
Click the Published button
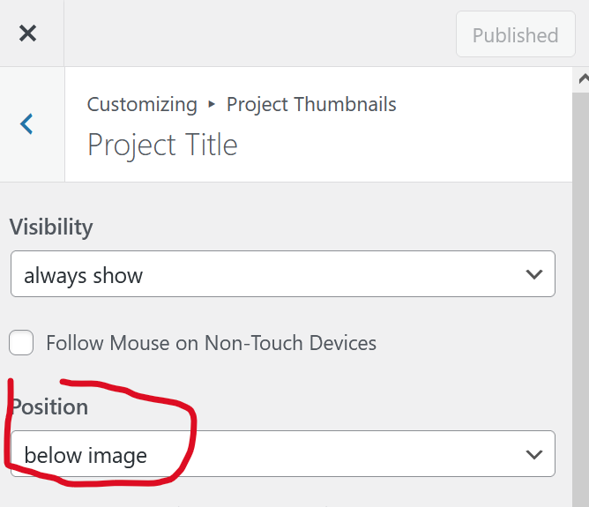pos(515,35)
